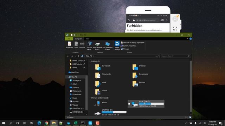Open the recent locations dropdown
The image size is (225, 126).
[76, 56]
